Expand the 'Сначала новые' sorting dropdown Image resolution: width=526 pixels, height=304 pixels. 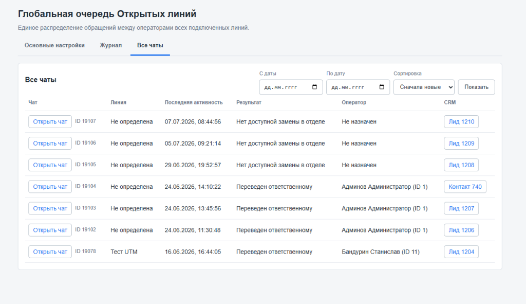424,87
